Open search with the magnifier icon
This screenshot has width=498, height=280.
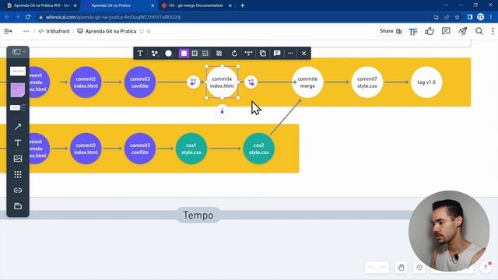[x=479, y=31]
